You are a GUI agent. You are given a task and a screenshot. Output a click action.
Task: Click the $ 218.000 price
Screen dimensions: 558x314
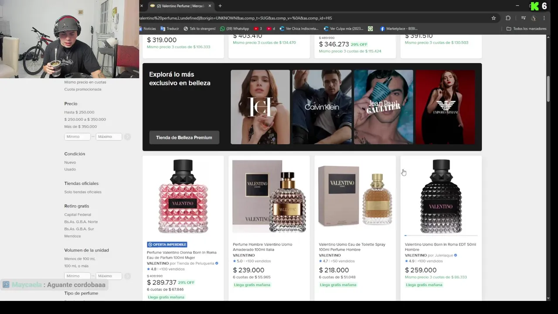pyautogui.click(x=334, y=270)
